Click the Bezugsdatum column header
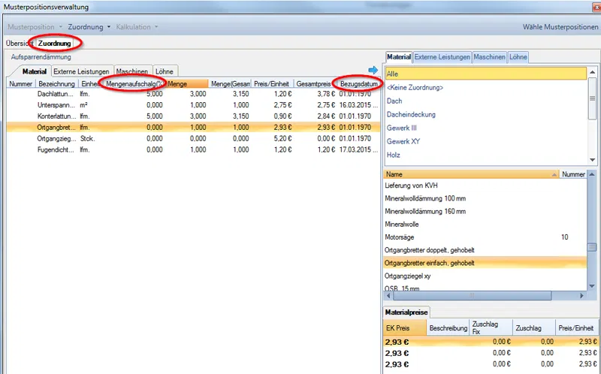The image size is (601, 374). [x=358, y=83]
